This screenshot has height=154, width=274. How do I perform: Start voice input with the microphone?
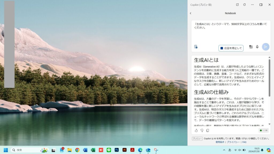[x=257, y=47]
